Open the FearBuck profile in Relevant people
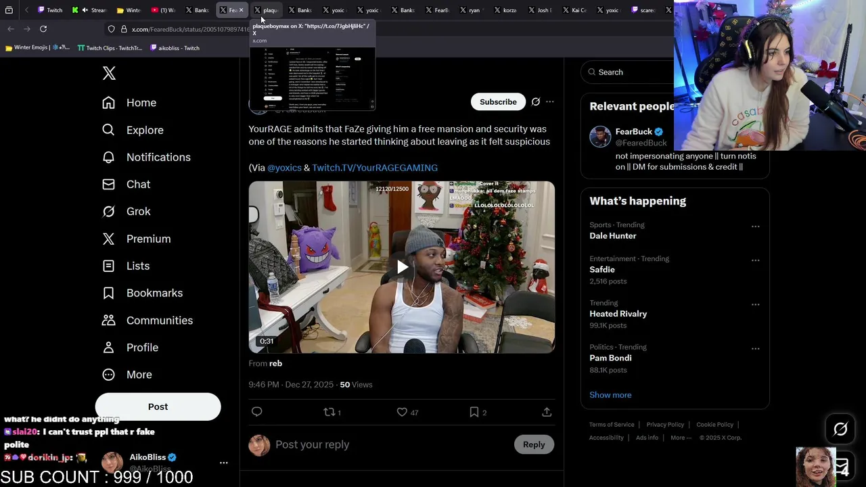Viewport: 866px width, 487px height. coord(633,132)
